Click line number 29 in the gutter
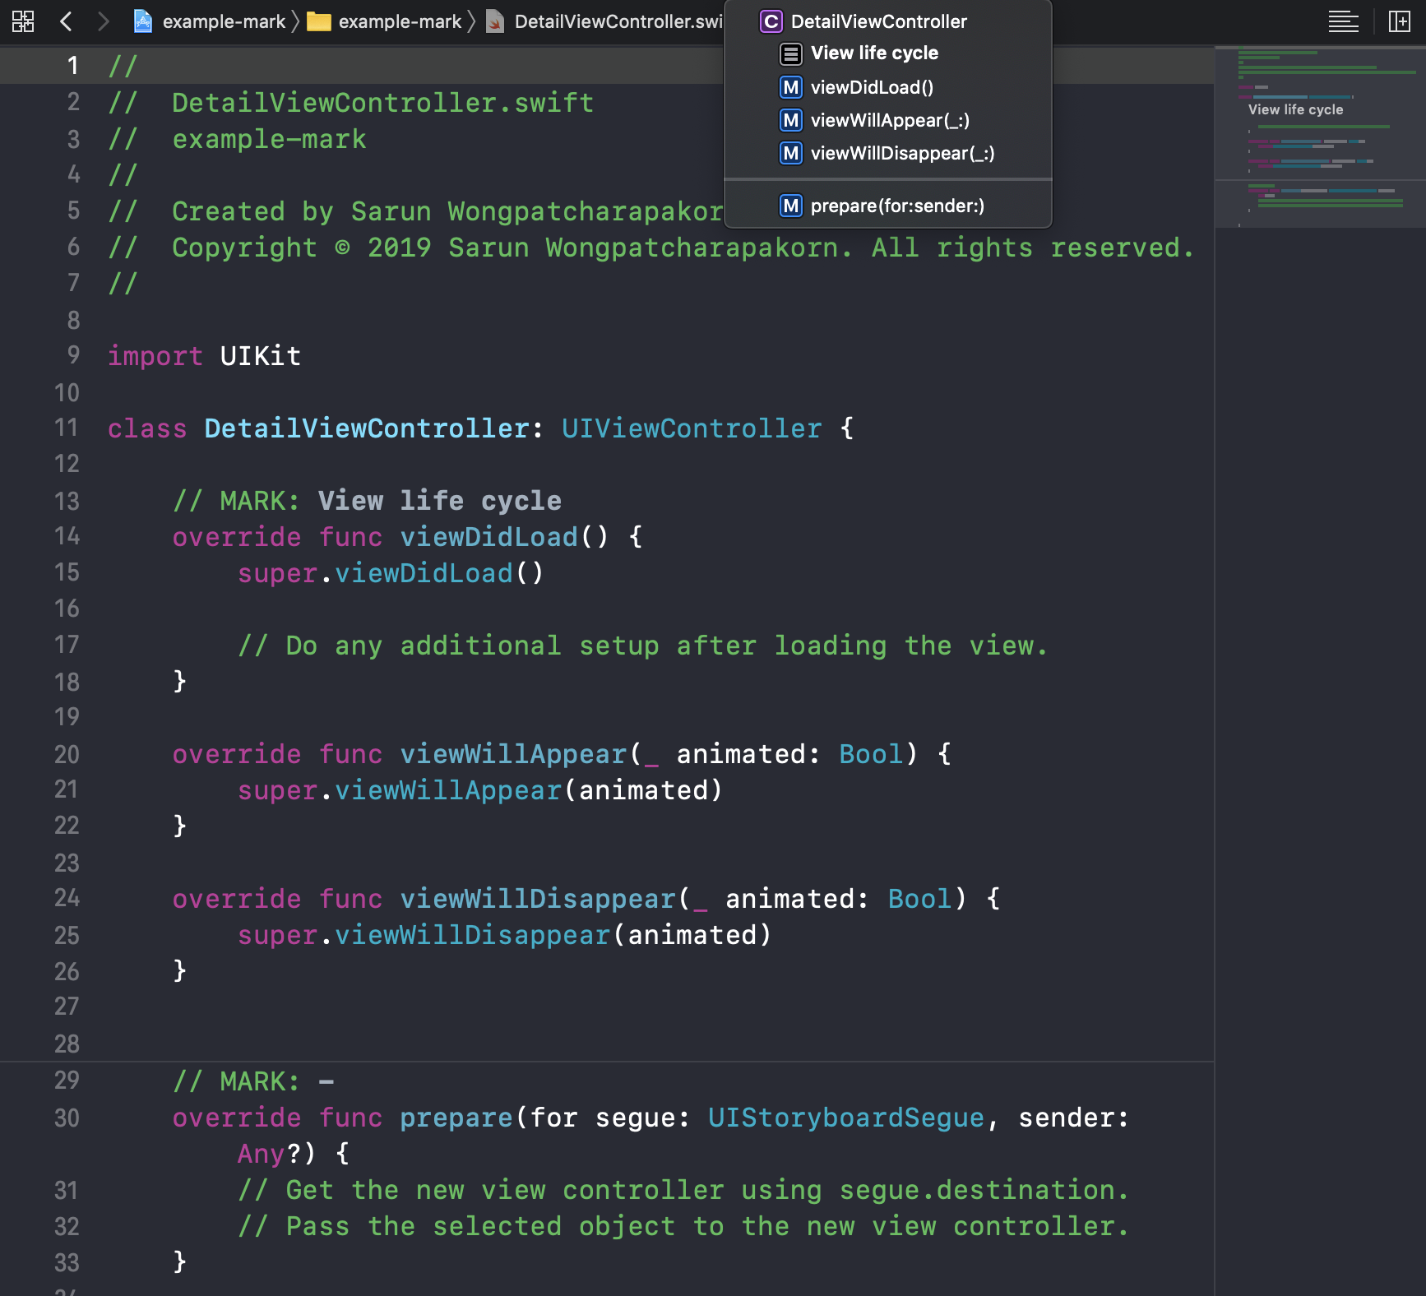The image size is (1426, 1296). point(67,1080)
